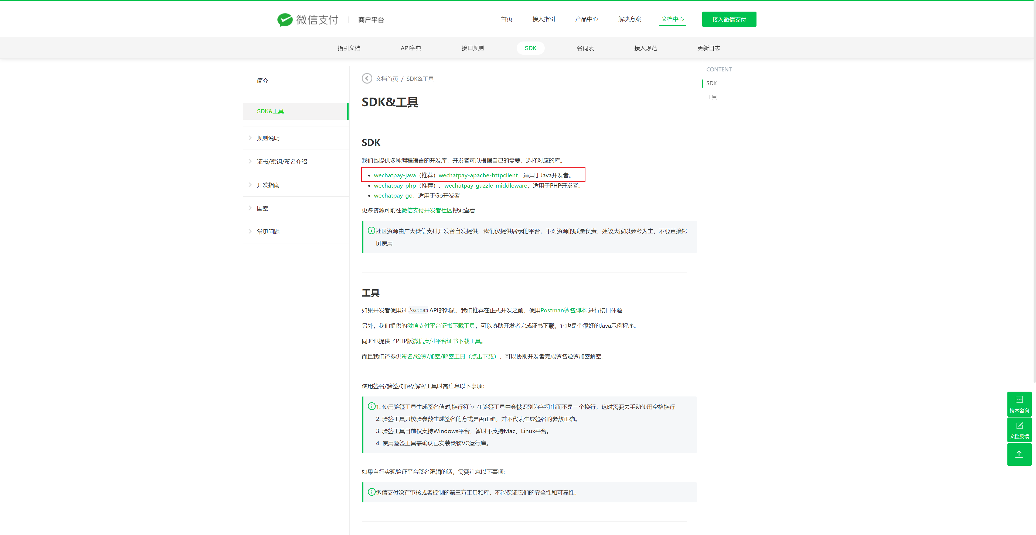Open 产品中心 in top navigation
This screenshot has width=1036, height=535.
pyautogui.click(x=586, y=19)
